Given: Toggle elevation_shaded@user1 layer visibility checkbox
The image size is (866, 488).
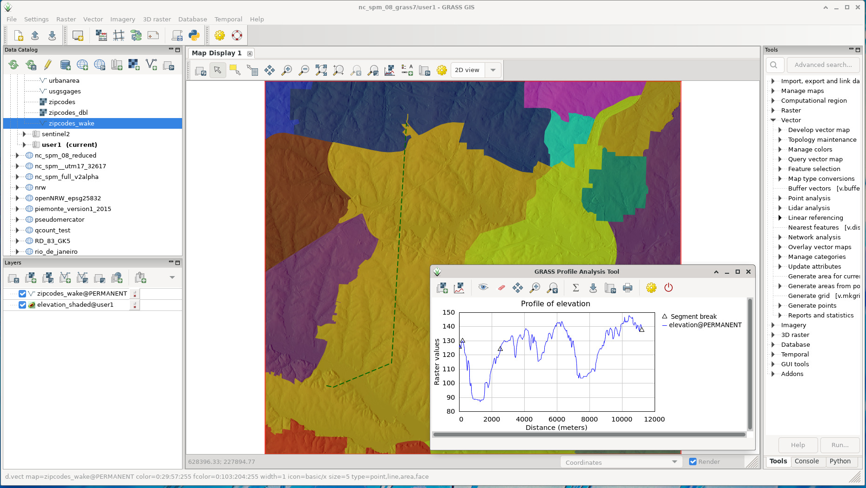Looking at the screenshot, I should (22, 305).
